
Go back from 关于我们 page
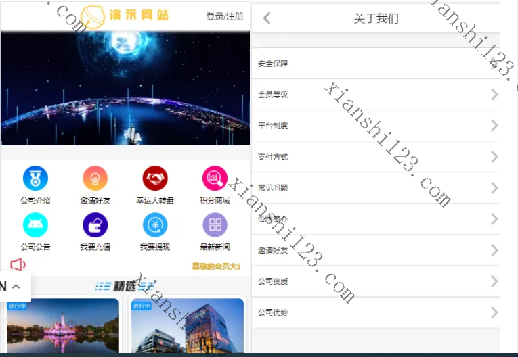click(x=267, y=18)
